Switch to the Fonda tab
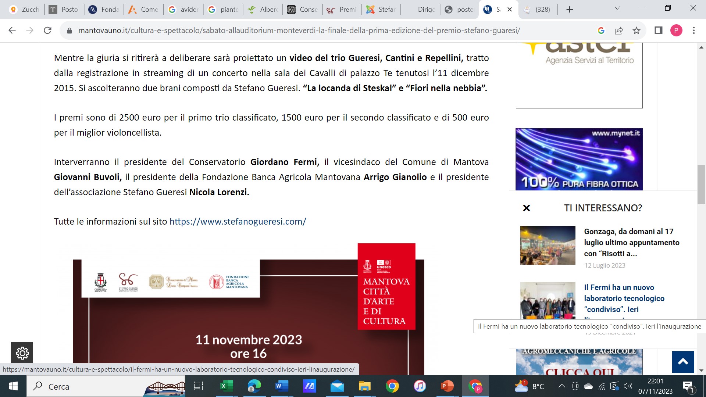Viewport: 706px width, 397px height. tap(104, 10)
